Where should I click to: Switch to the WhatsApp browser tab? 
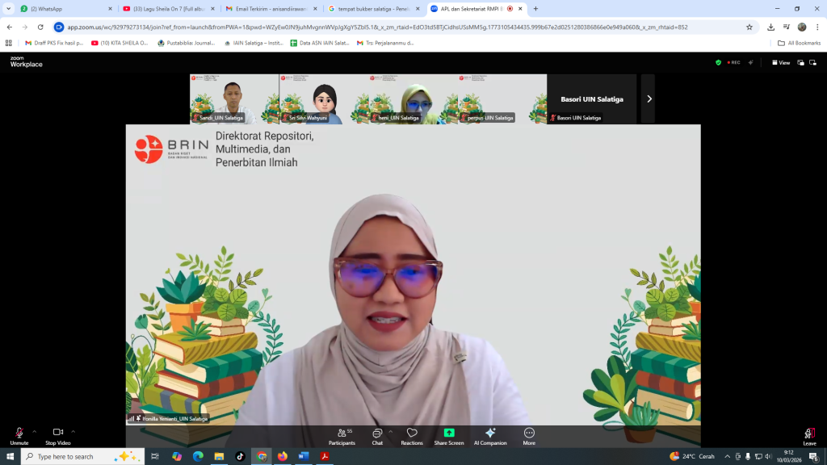(66, 8)
